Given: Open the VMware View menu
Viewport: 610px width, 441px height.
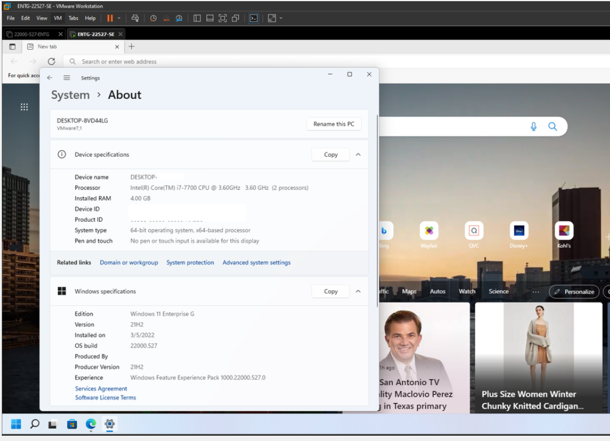Looking at the screenshot, I should pos(41,18).
